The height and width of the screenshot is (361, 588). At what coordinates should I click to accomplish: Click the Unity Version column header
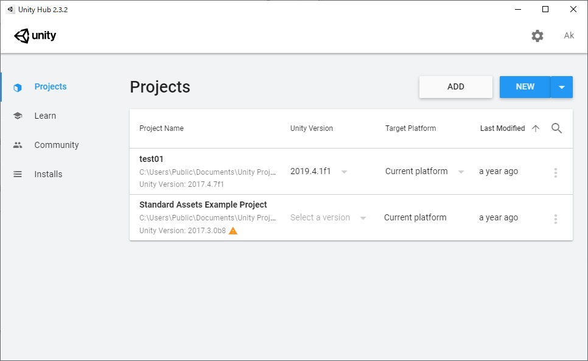pyautogui.click(x=311, y=128)
